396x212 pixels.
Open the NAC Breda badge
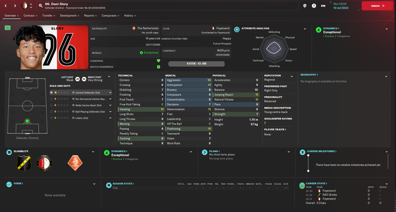[x=24, y=163]
